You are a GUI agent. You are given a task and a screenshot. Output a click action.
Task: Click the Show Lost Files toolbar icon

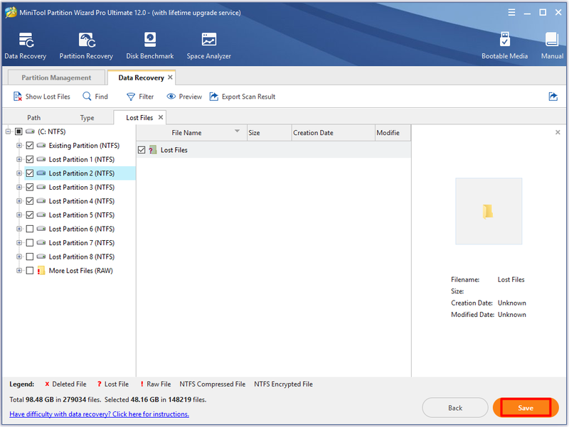pyautogui.click(x=17, y=97)
